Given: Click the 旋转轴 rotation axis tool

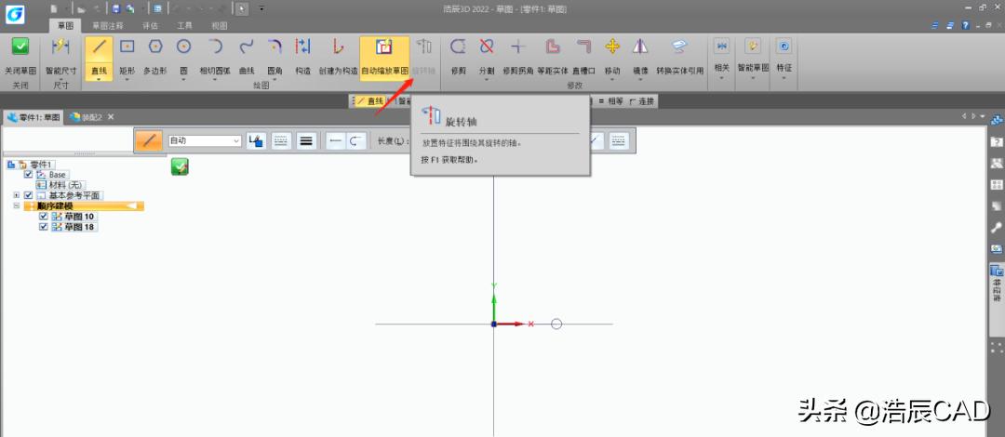Looking at the screenshot, I should point(423,57).
